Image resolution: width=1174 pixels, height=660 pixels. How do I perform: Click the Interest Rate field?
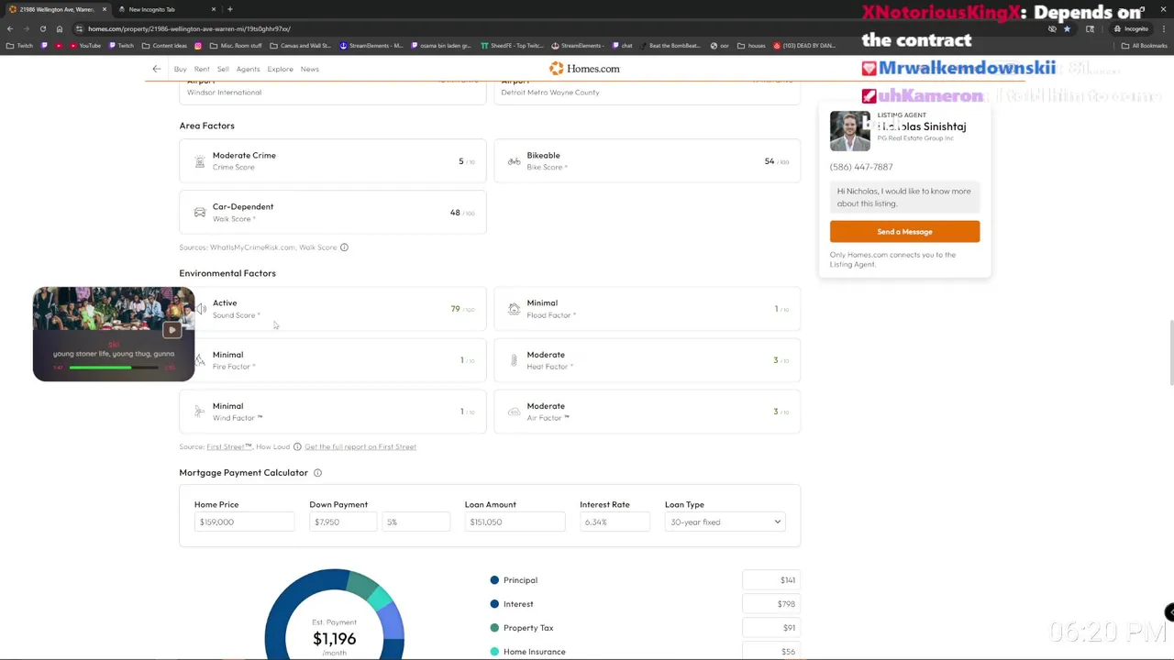click(615, 522)
